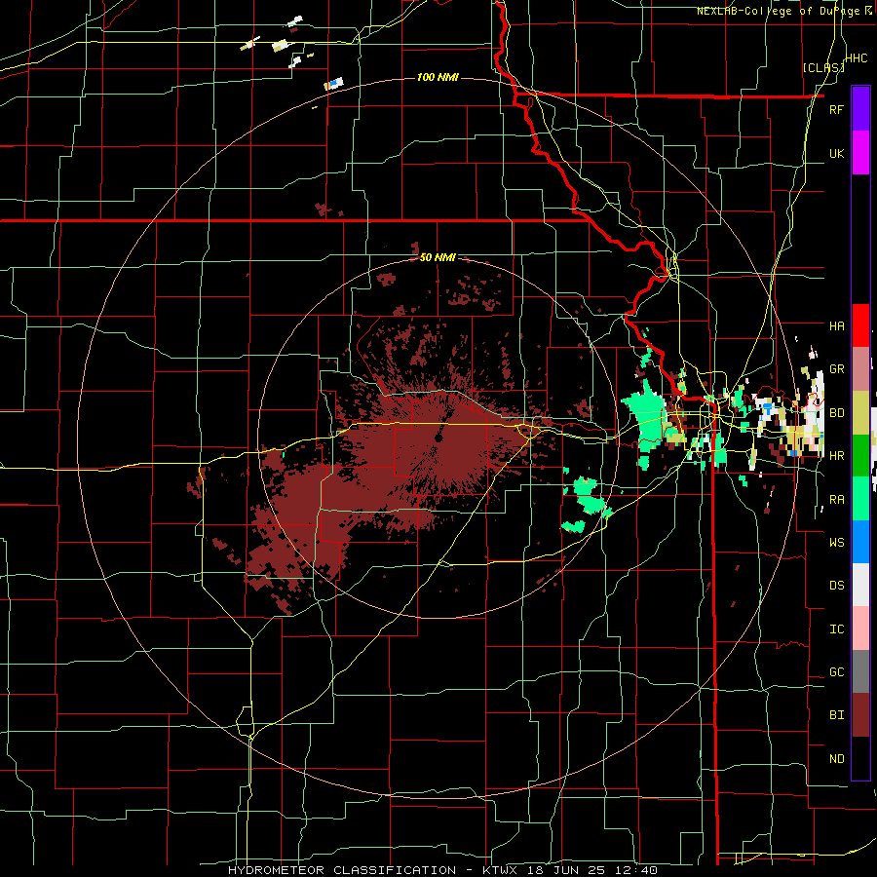Click the 50 NMI range ring label
The width and height of the screenshot is (877, 877).
pyautogui.click(x=438, y=257)
